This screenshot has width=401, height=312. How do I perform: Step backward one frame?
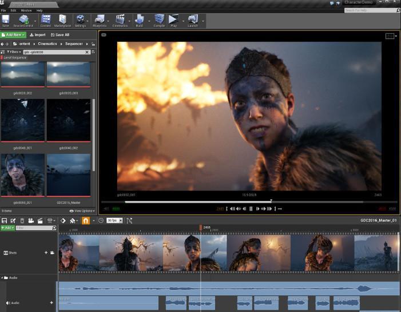244,209
